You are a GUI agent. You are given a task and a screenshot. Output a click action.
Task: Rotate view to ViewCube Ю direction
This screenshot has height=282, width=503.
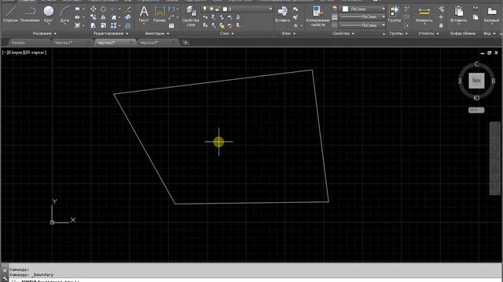click(476, 98)
